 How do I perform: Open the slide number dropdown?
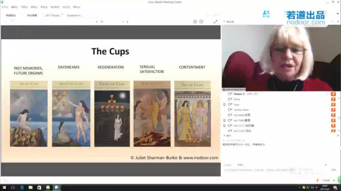[123, 22]
